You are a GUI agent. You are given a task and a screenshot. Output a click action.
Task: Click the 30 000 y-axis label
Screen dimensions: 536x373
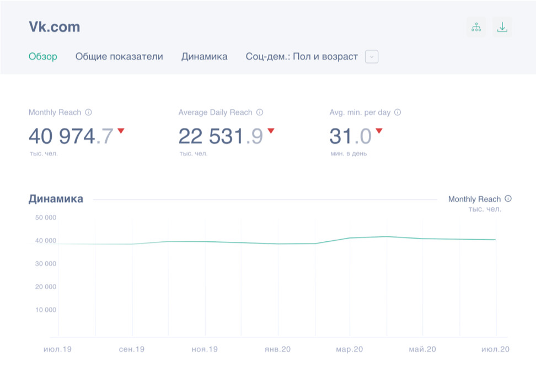tap(46, 264)
